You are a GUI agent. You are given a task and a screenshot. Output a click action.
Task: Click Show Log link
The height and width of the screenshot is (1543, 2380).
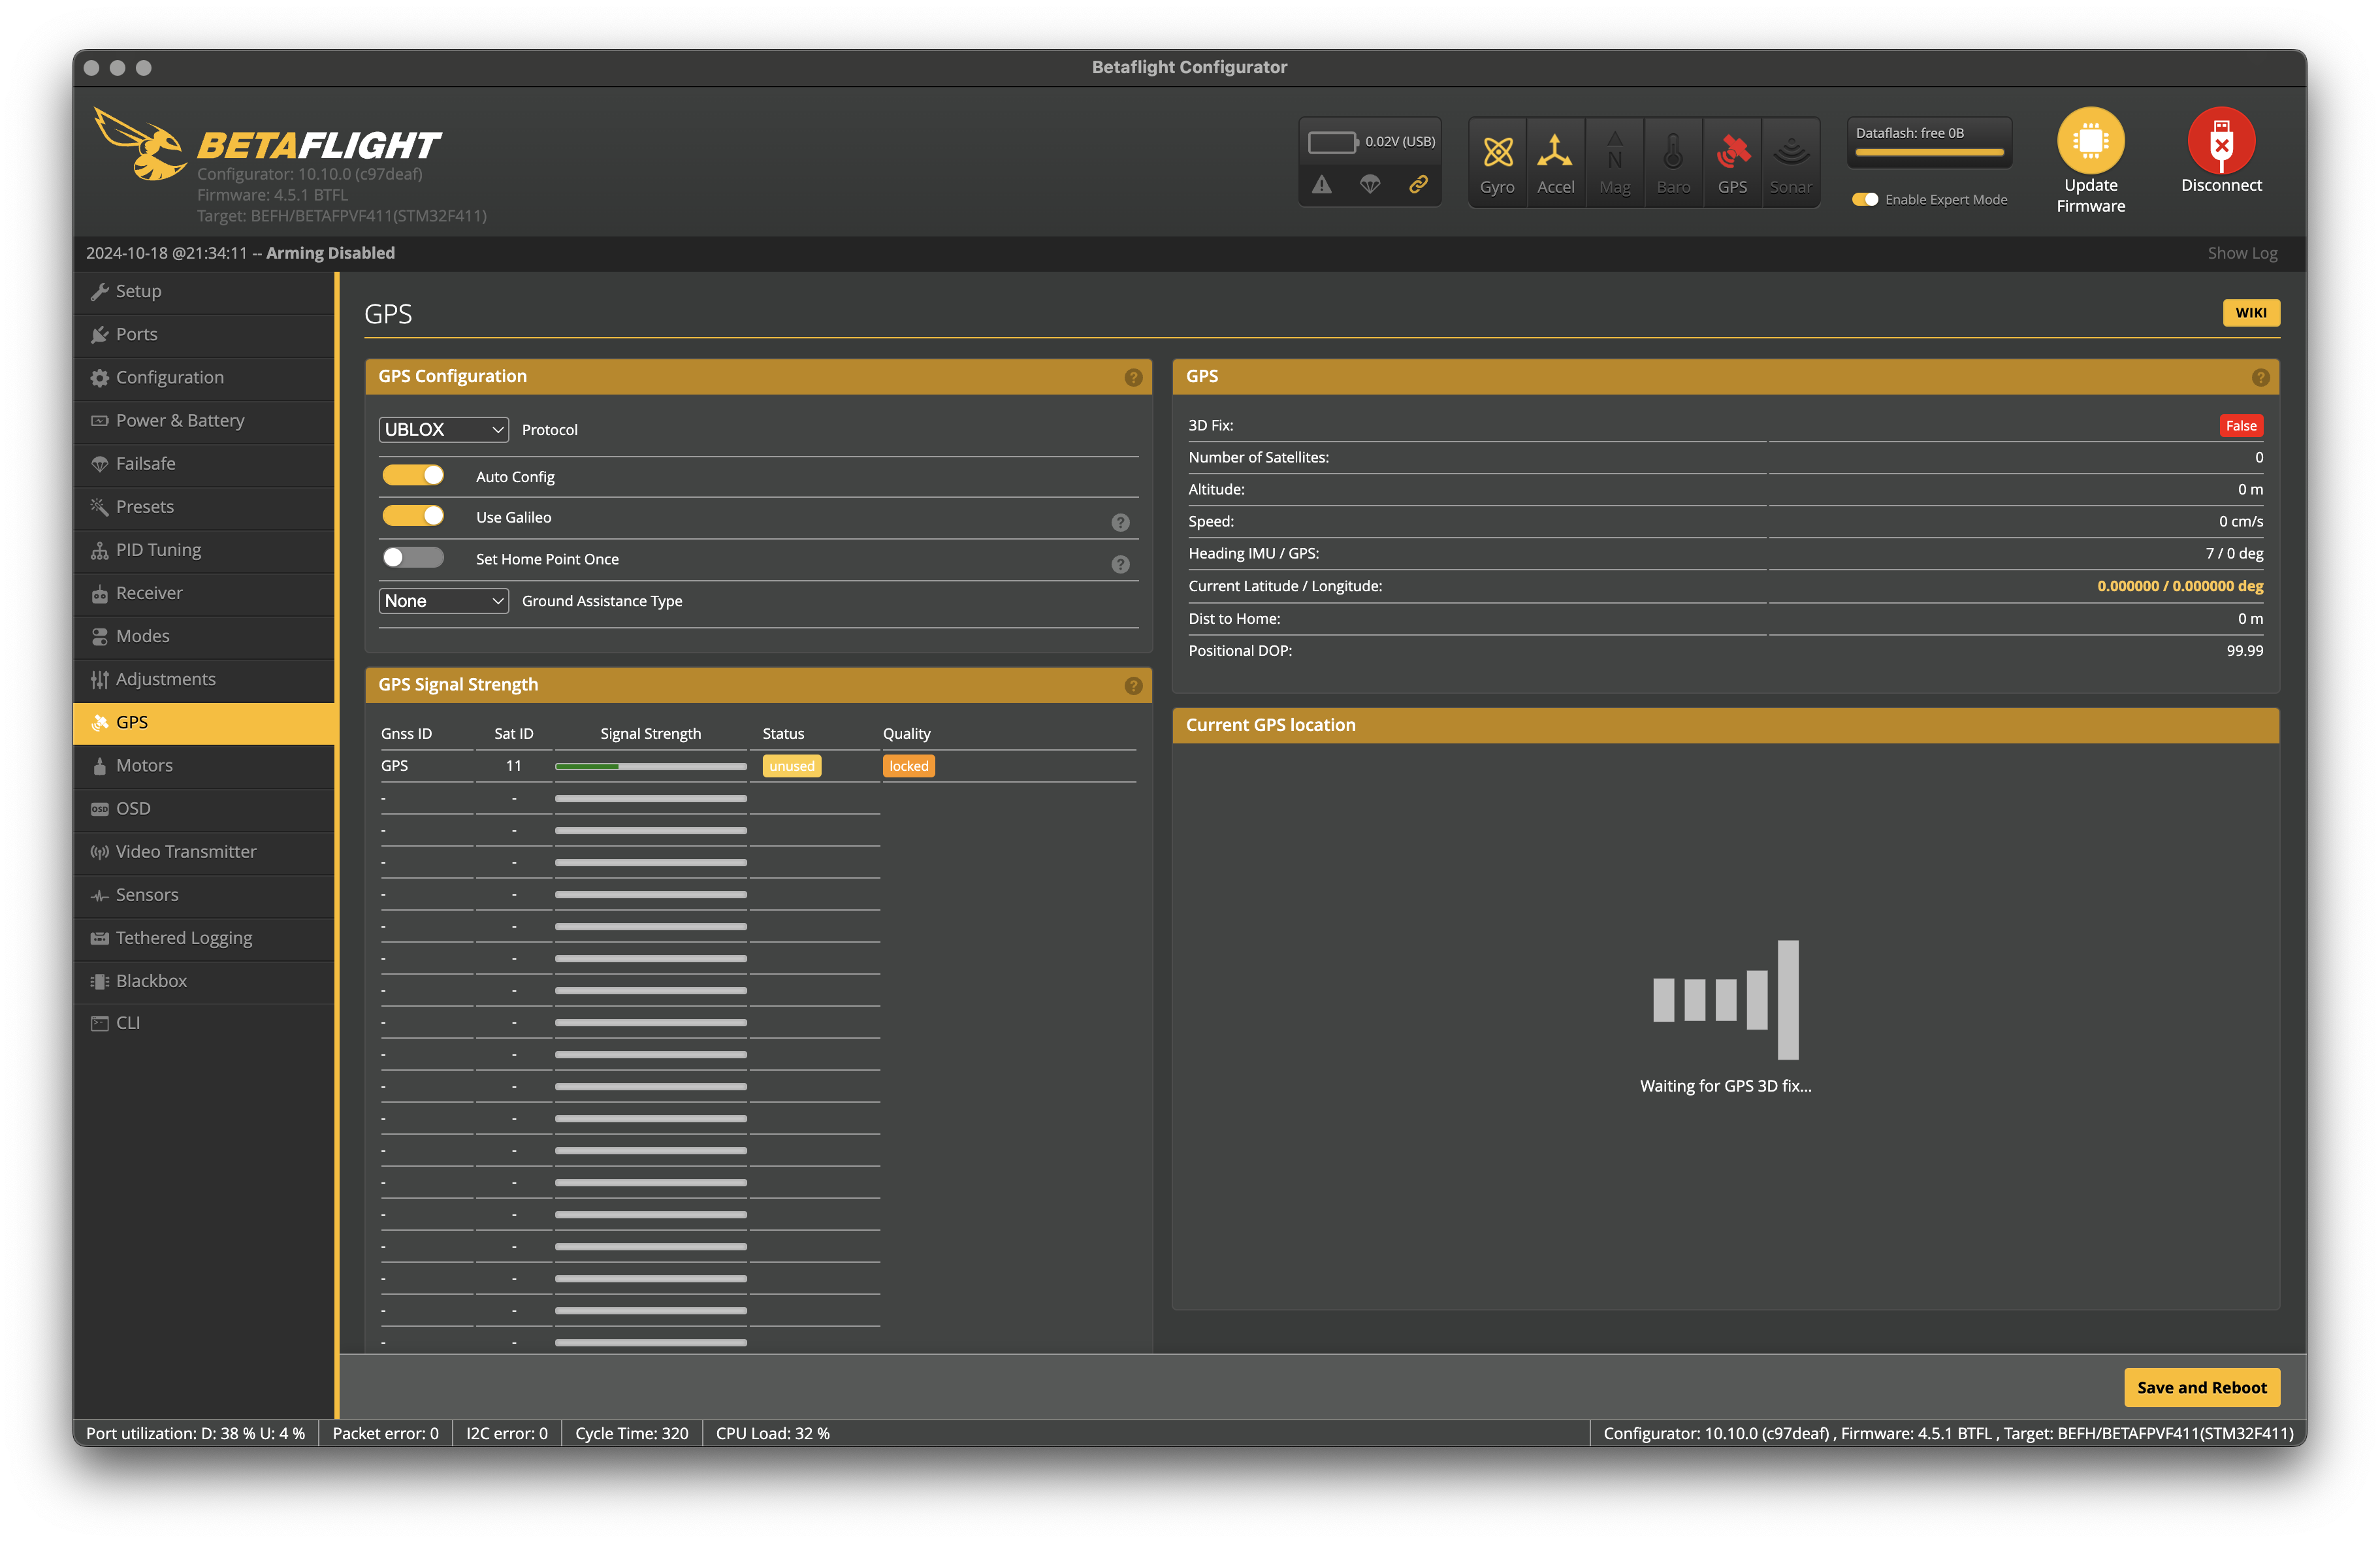pyautogui.click(x=2242, y=253)
